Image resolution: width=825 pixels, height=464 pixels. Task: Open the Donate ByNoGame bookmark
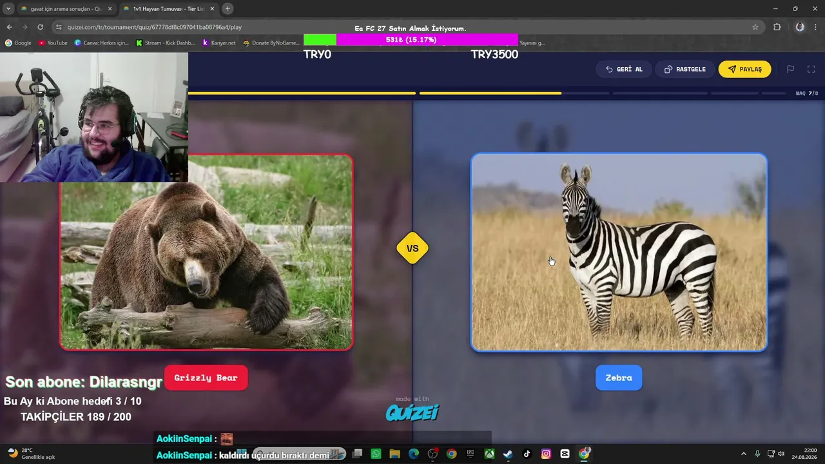271,43
